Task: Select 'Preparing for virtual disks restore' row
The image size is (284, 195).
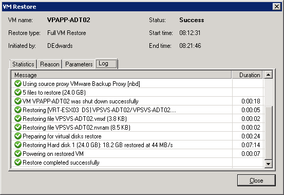Action: click(x=137, y=136)
